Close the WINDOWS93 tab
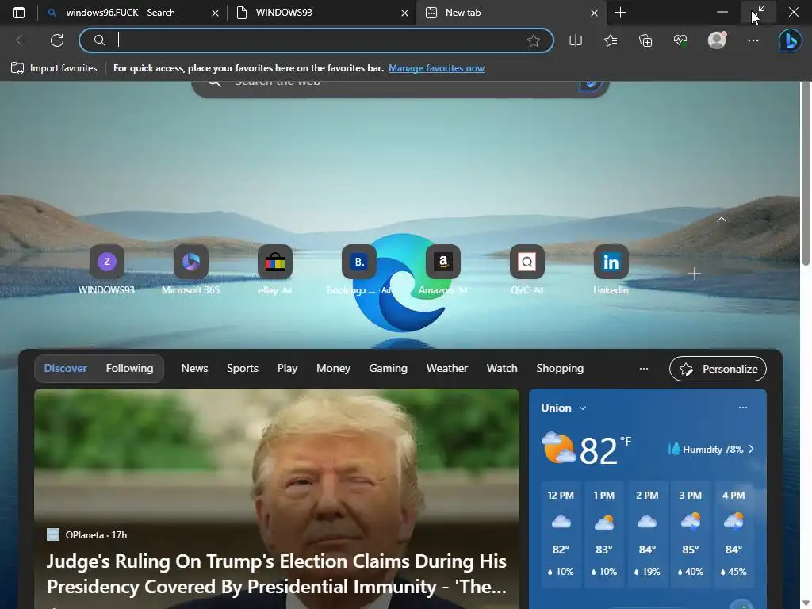This screenshot has height=609, width=812. click(x=404, y=13)
